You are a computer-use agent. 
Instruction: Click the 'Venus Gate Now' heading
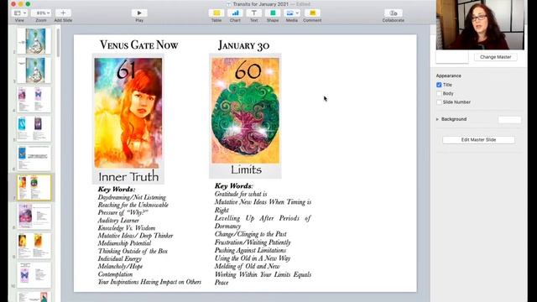[x=138, y=44]
